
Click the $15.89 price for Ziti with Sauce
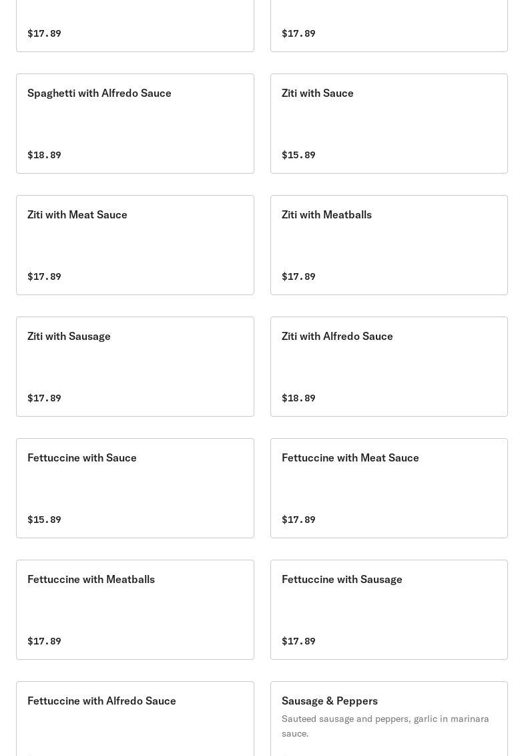click(298, 155)
